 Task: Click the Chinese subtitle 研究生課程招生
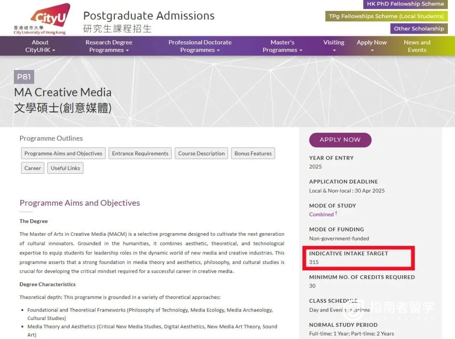coord(117,29)
